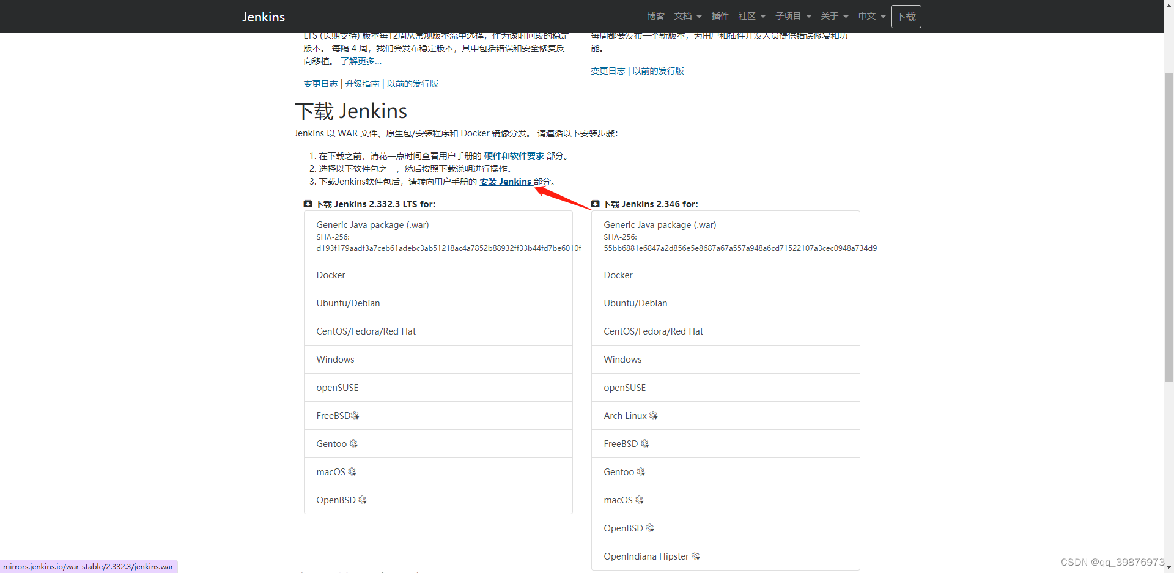Image resolution: width=1174 pixels, height=573 pixels.
Task: Download weekly 2.346 Generic Java package (.war)
Action: pos(726,236)
